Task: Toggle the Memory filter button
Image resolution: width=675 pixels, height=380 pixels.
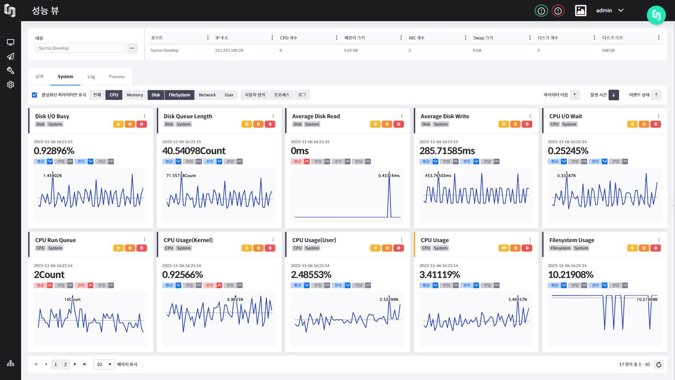Action: 135,95
